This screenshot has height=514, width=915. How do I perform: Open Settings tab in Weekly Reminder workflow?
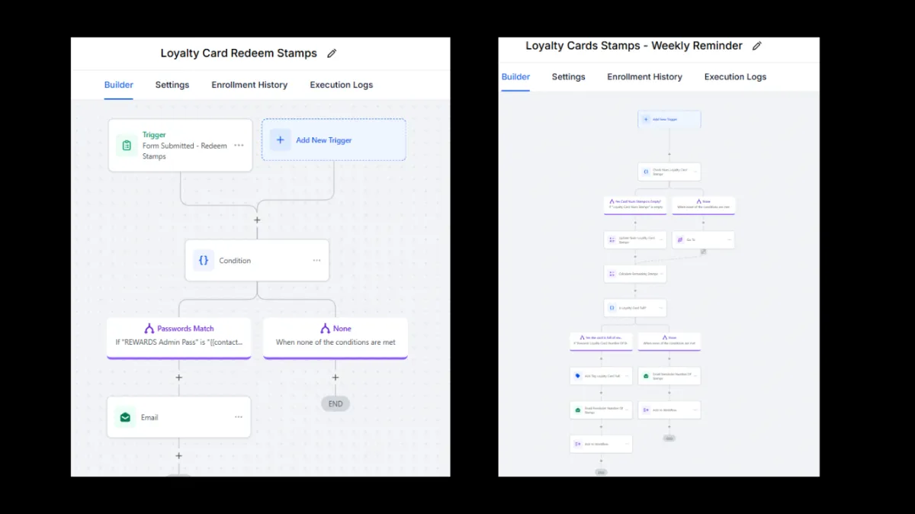(x=569, y=76)
